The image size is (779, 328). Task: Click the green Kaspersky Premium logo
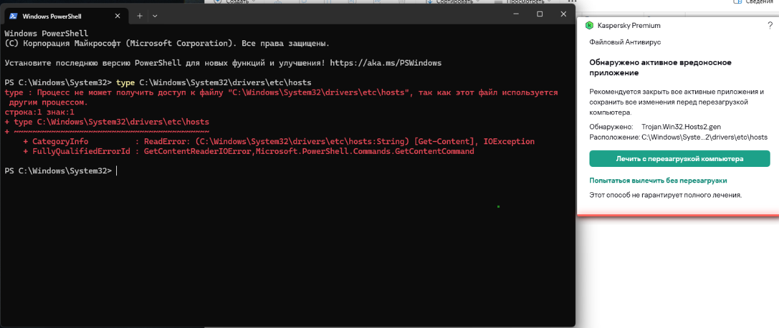pos(589,26)
